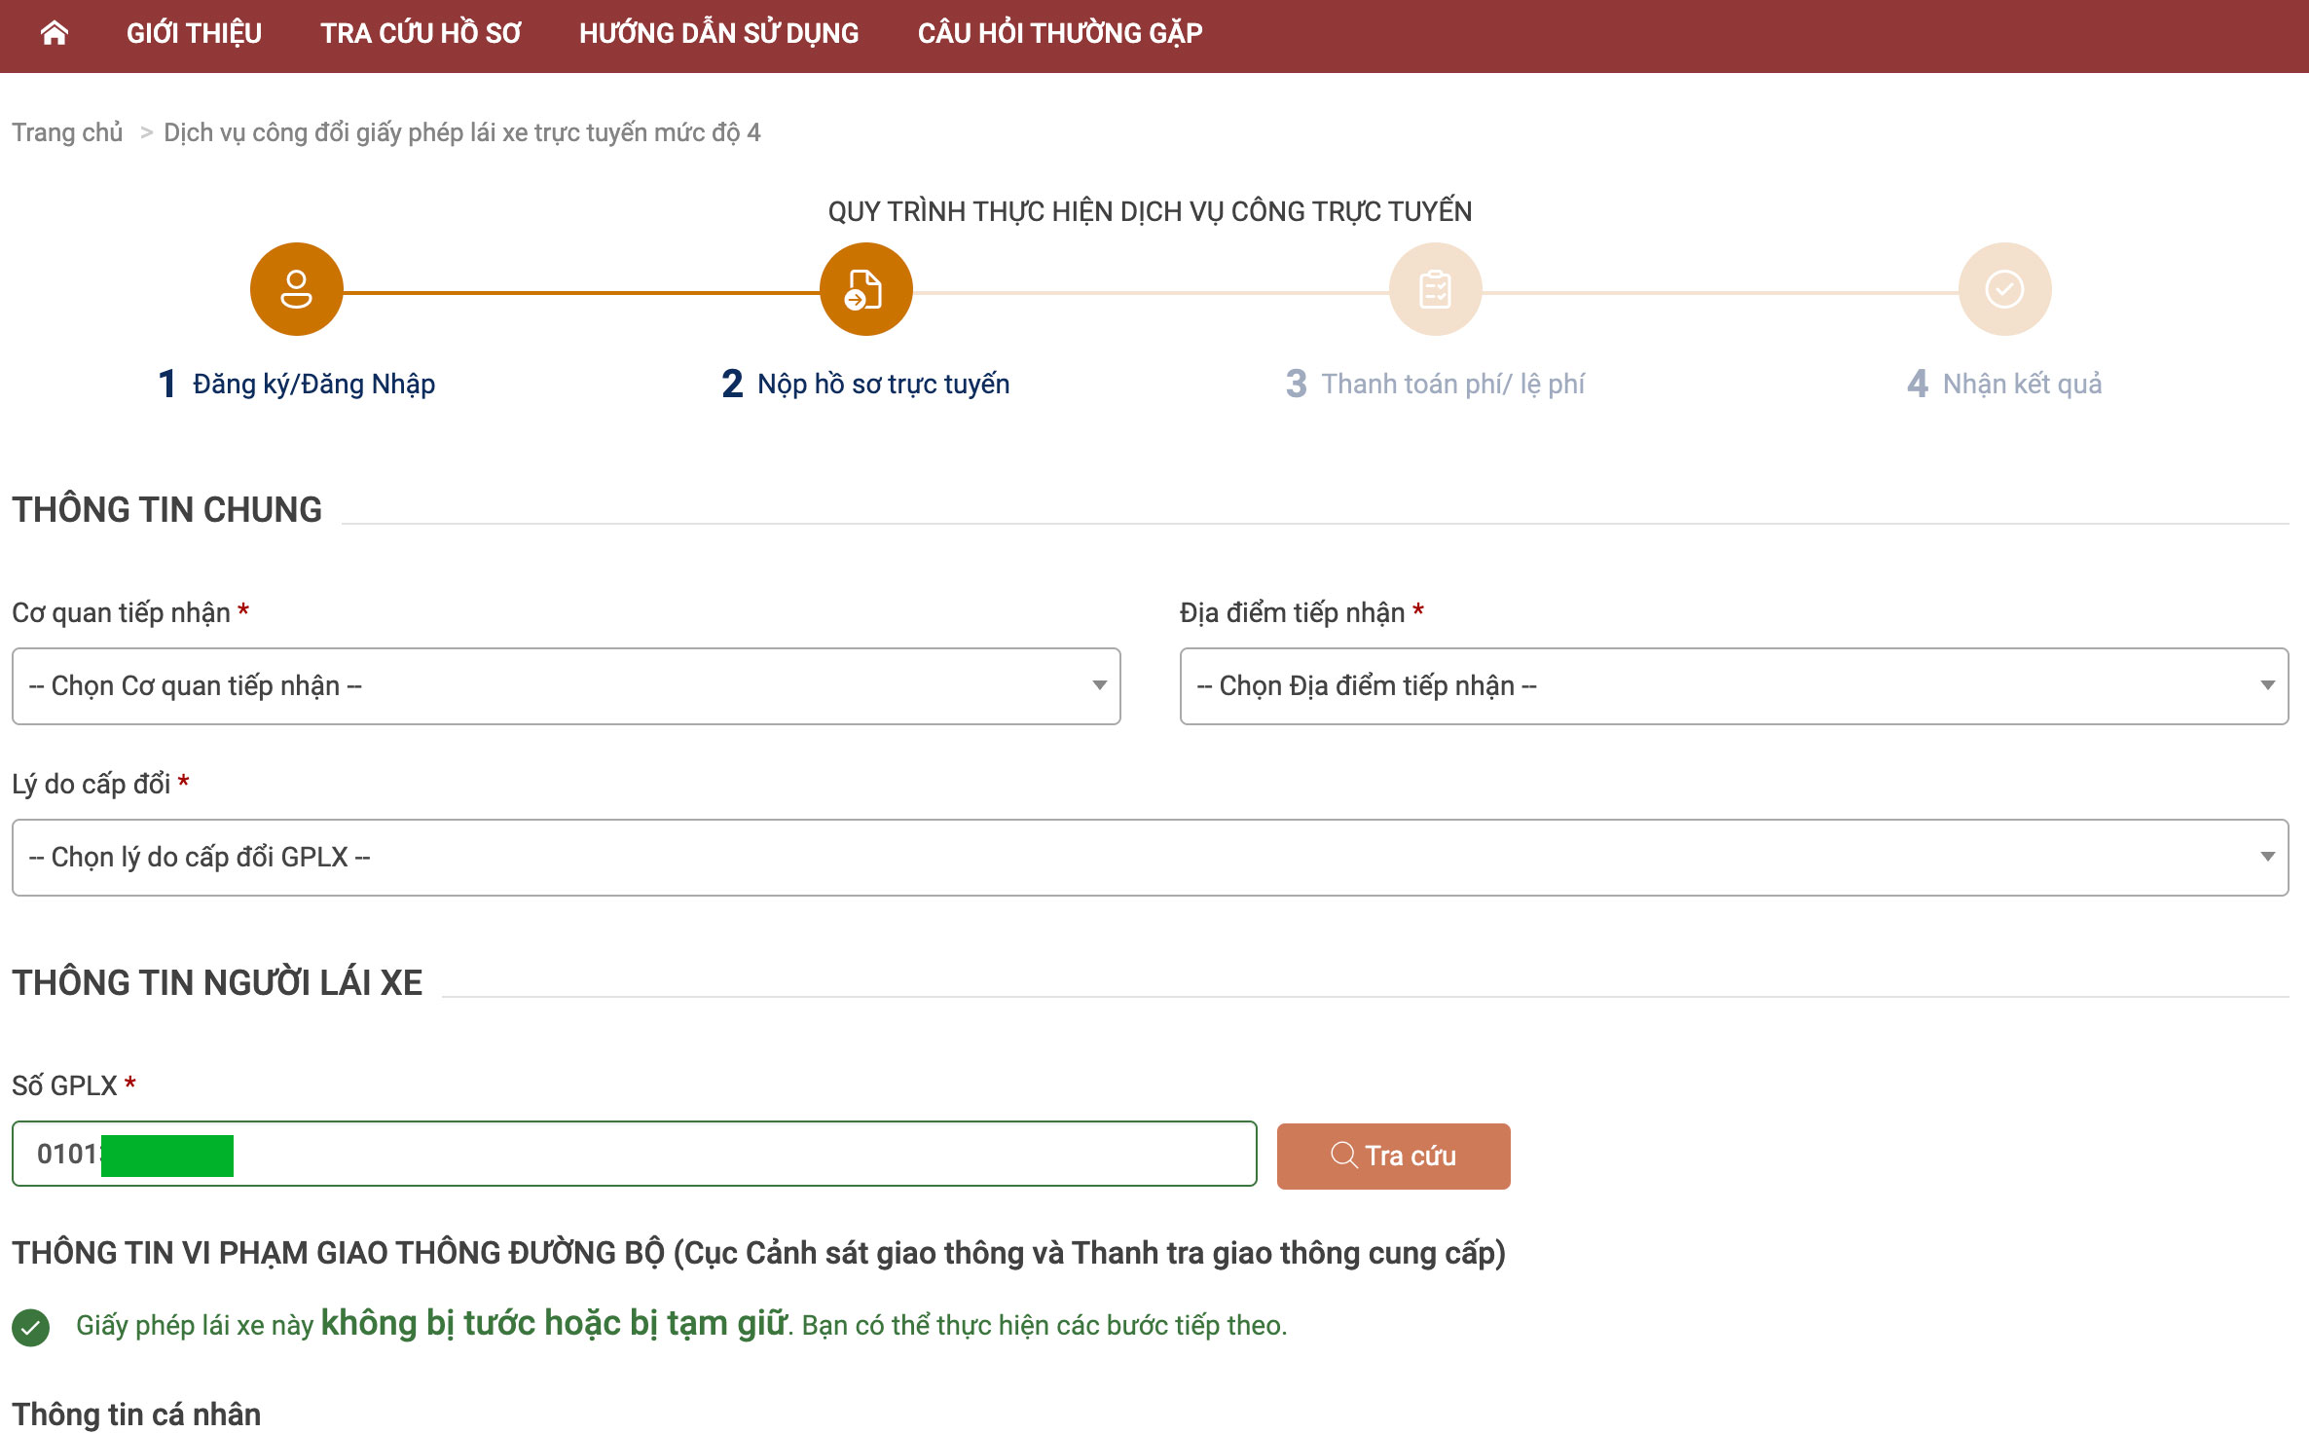Click the step 4 result checkmark icon
Viewport: 2309px width, 1433px height.
click(x=2004, y=289)
